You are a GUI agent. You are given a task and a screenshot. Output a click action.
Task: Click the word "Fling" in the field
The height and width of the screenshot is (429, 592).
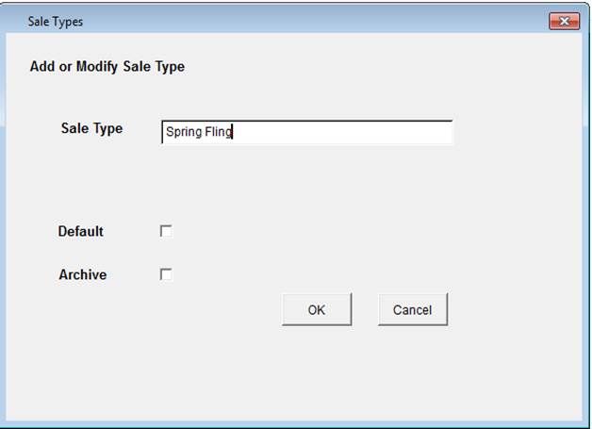click(x=218, y=133)
